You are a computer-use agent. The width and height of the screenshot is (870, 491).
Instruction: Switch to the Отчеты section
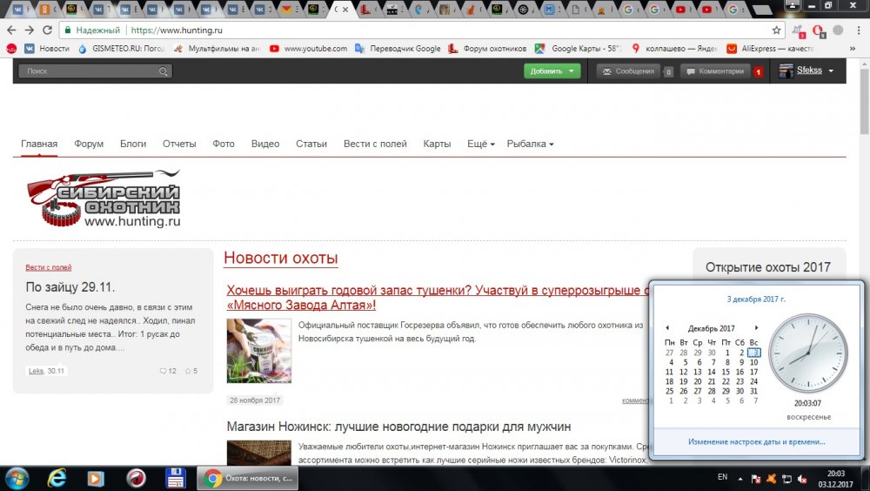pos(179,144)
